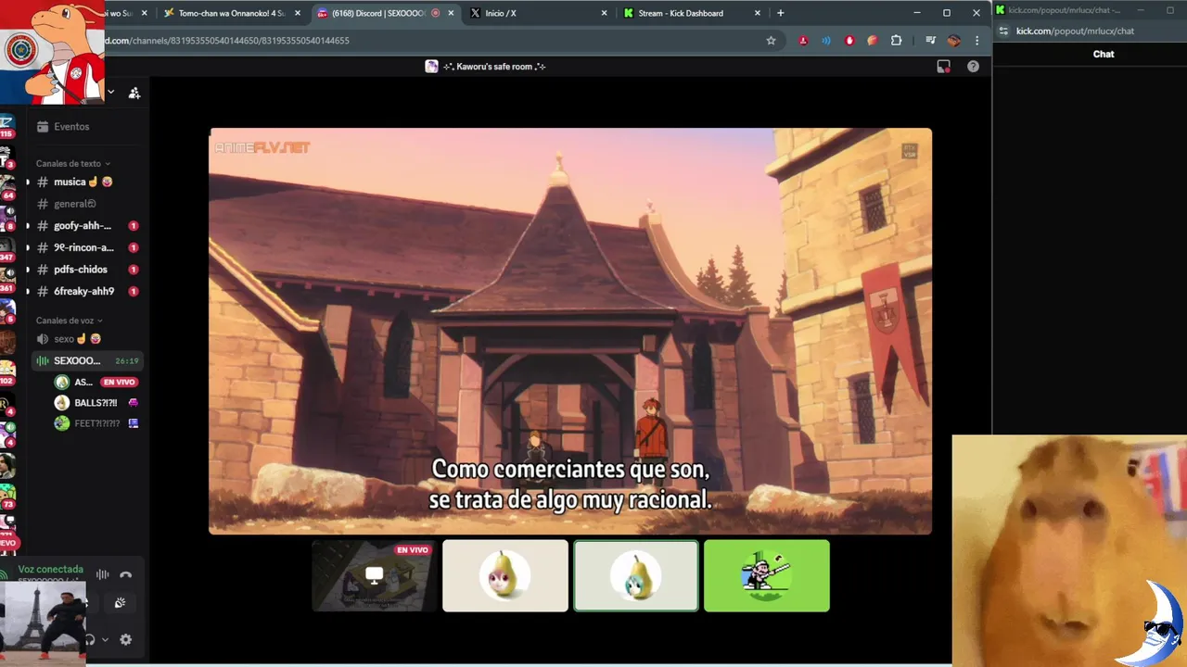Close the Inicio / X tab
The height and width of the screenshot is (667, 1187).
[x=605, y=13]
